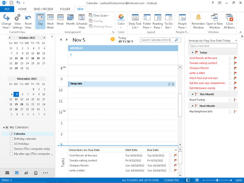Open the Tasks icon in navigation bar
The height and width of the screenshot is (183, 244).
coord(36,173)
